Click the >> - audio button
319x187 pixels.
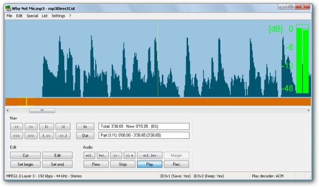pyautogui.click(x=116, y=155)
